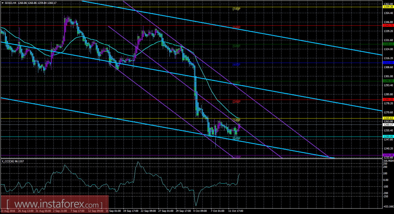Click the [3/8]P Murrey level label

pyautogui.click(x=236, y=83)
